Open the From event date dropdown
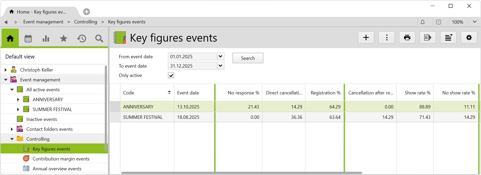 [221, 56]
